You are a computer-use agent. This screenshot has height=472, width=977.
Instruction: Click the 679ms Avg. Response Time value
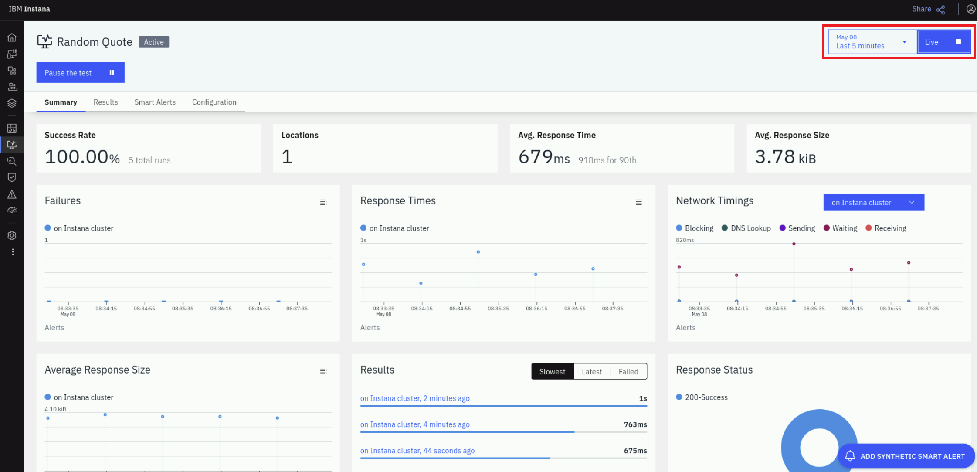(x=544, y=157)
